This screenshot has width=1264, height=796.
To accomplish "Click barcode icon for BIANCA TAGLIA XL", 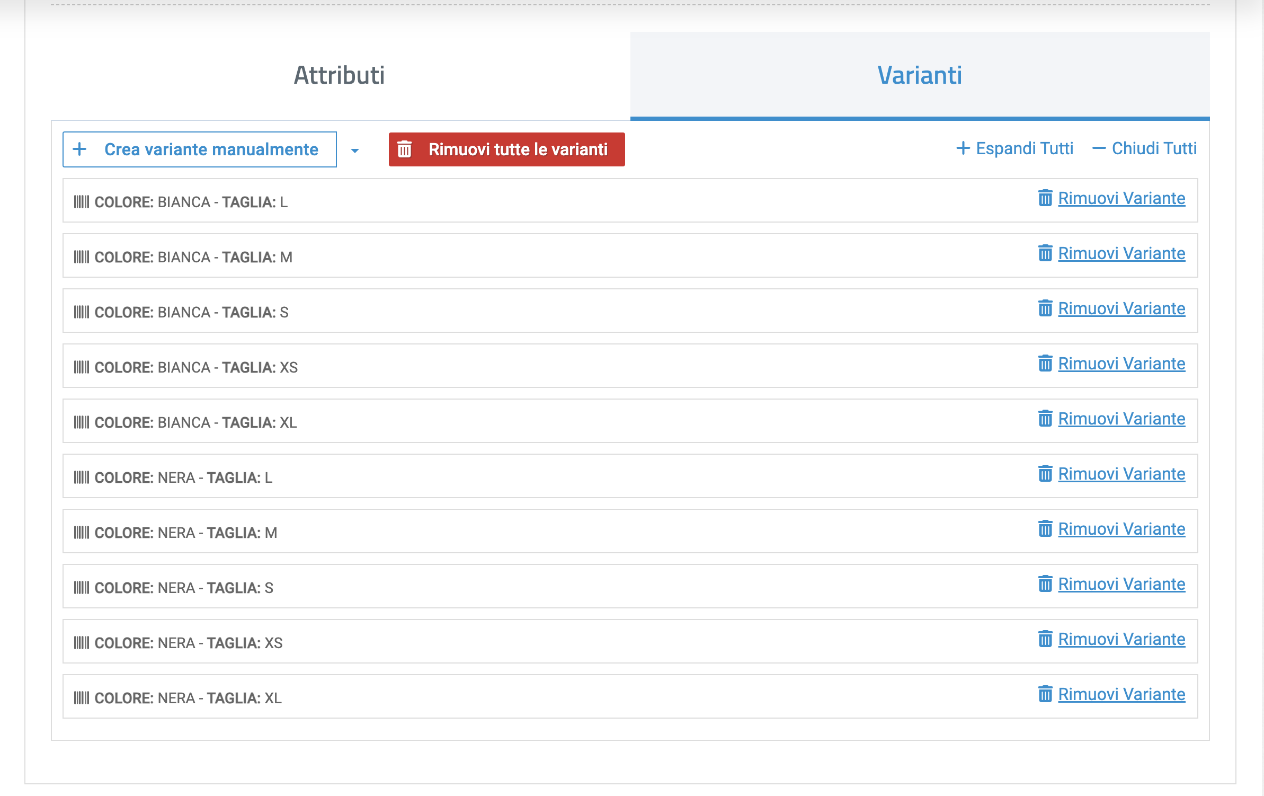I will (82, 422).
